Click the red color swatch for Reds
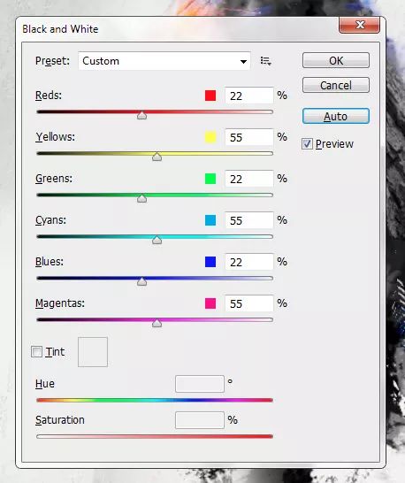This screenshot has width=405, height=483. tap(210, 96)
